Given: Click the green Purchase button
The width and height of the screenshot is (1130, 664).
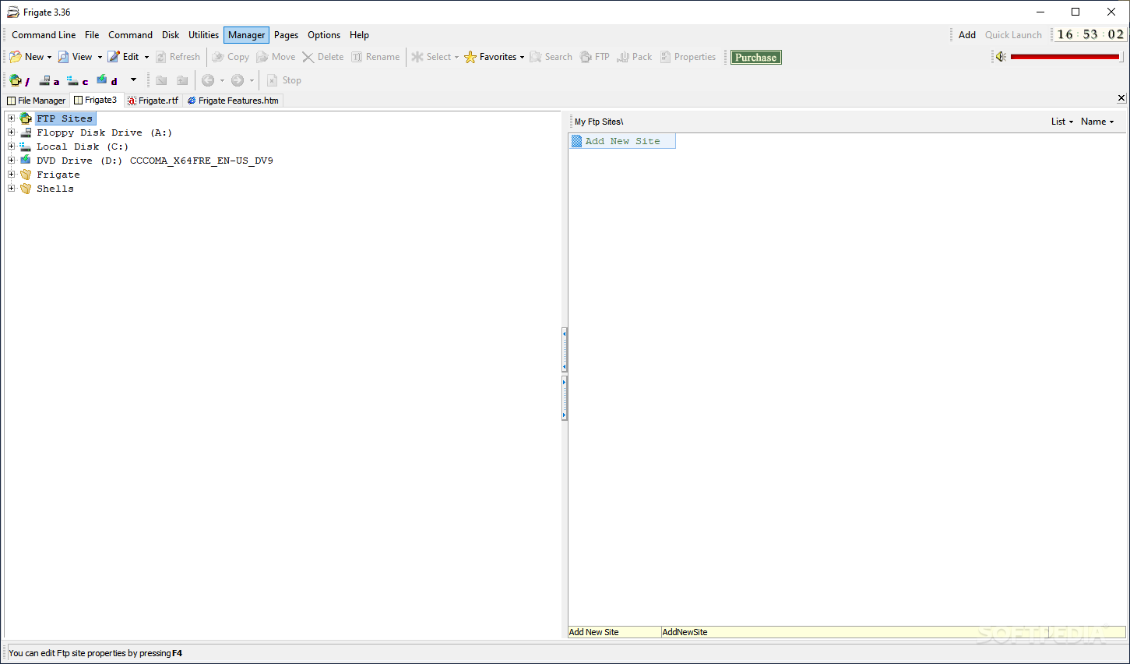Looking at the screenshot, I should (x=755, y=57).
